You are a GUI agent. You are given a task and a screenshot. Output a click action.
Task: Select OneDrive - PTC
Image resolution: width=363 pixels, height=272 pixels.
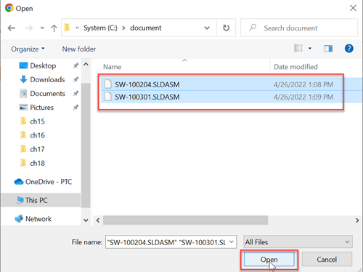49,182
